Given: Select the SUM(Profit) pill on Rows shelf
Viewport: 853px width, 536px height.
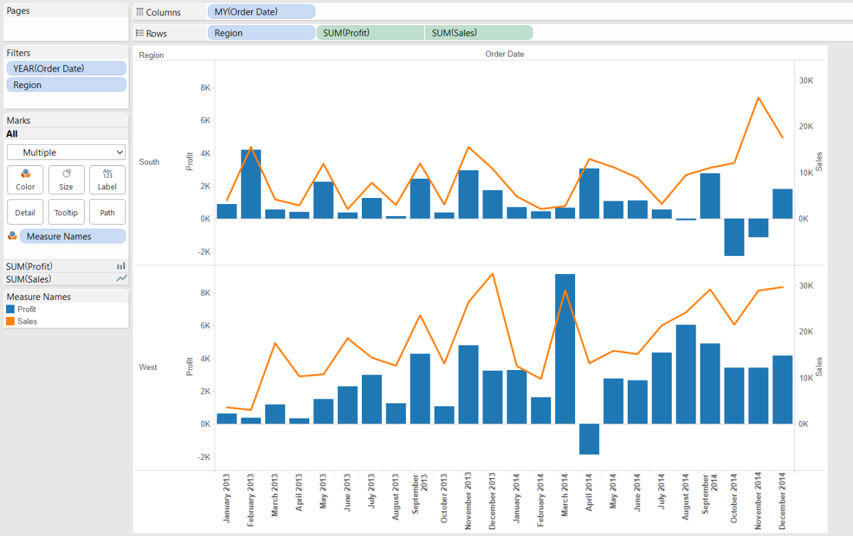Looking at the screenshot, I should tap(370, 33).
